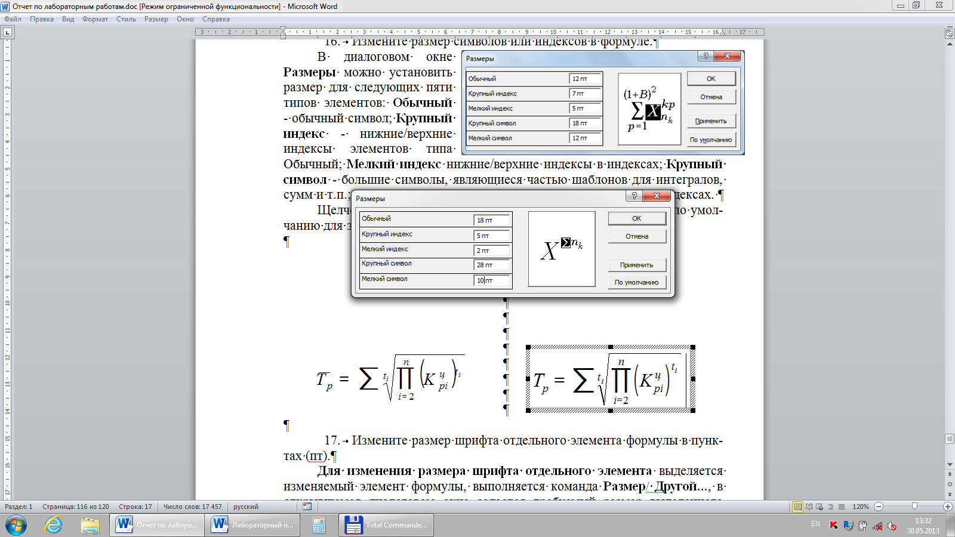The height and width of the screenshot is (537, 955).
Task: Open the Справка menu
Action: pos(216,19)
